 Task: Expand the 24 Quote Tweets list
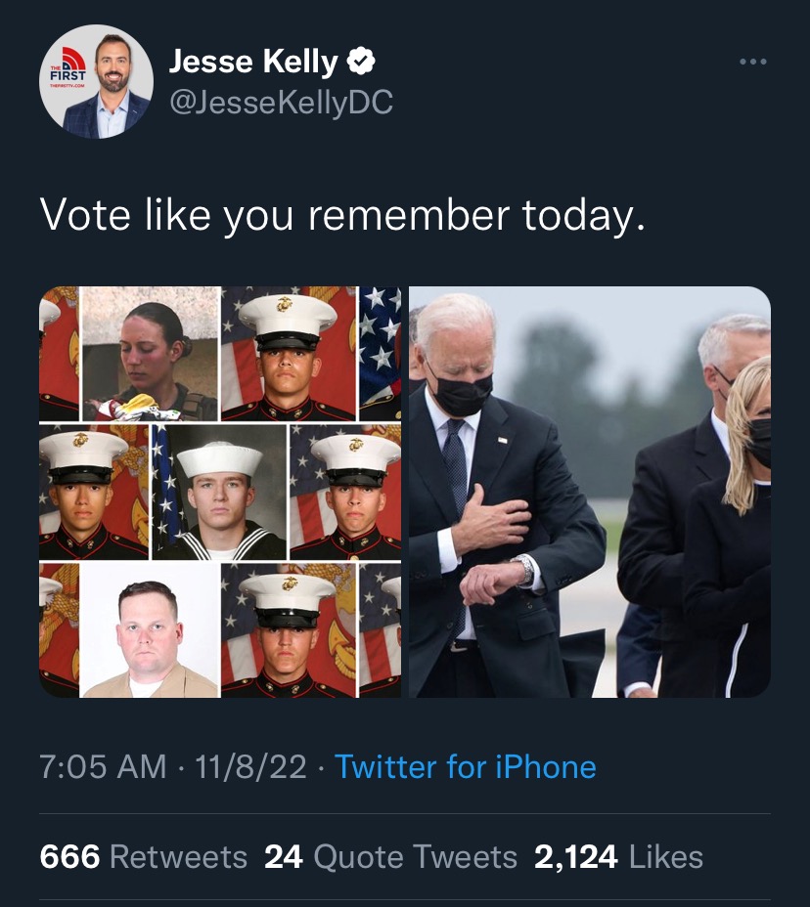click(x=390, y=856)
